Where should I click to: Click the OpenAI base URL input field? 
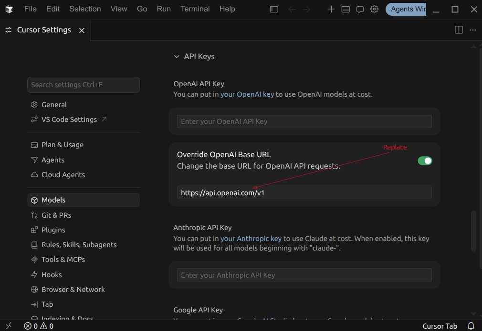point(304,193)
